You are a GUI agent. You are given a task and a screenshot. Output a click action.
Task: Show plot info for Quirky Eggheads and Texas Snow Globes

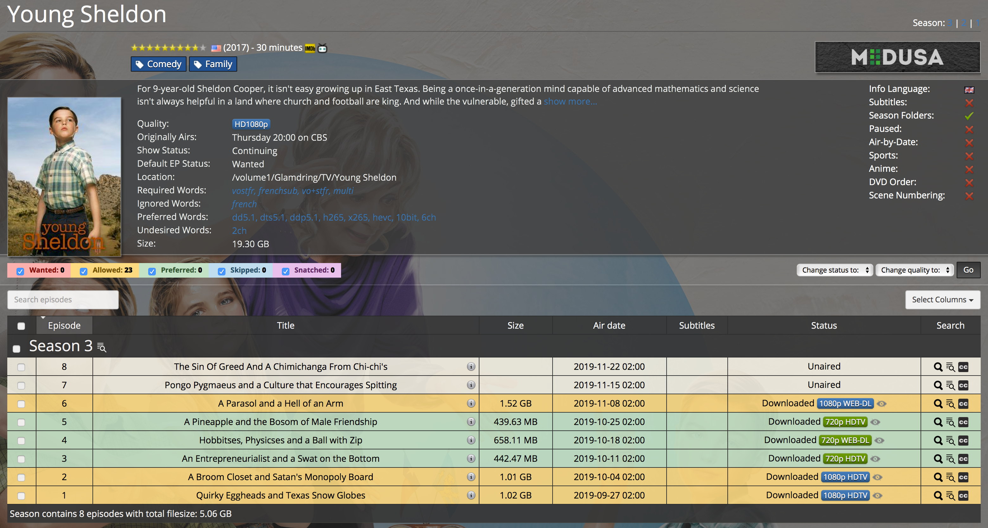(471, 495)
